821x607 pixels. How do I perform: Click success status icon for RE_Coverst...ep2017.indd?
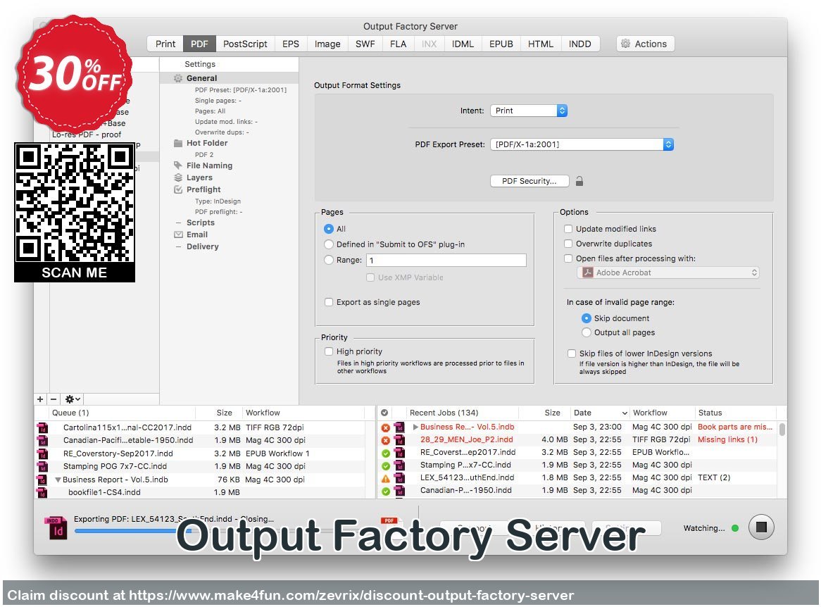pyautogui.click(x=385, y=453)
